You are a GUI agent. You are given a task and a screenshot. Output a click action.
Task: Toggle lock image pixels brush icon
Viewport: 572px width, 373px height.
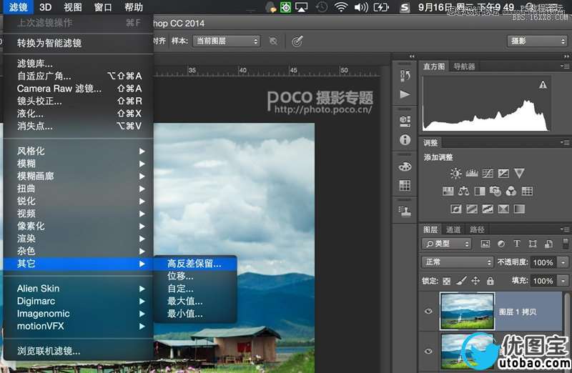pyautogui.click(x=461, y=281)
